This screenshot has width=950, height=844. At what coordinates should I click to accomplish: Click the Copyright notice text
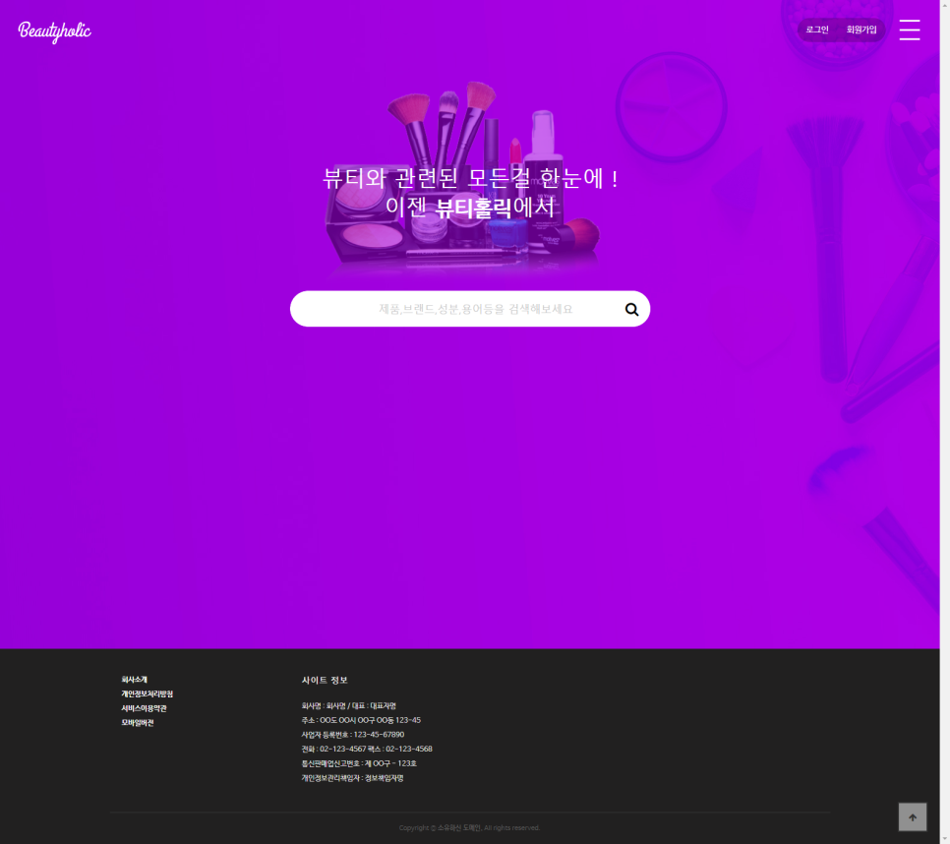[x=469, y=828]
